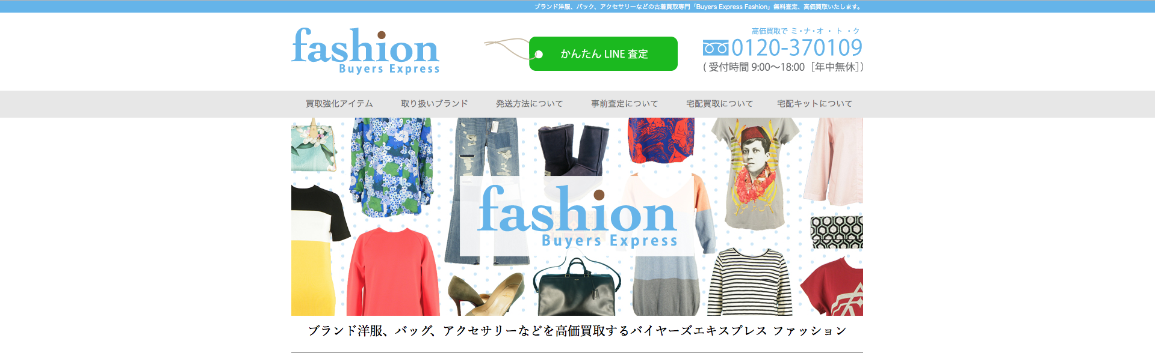Click the portrait print t-shirt image
This screenshot has width=1155, height=353.
coord(756,173)
